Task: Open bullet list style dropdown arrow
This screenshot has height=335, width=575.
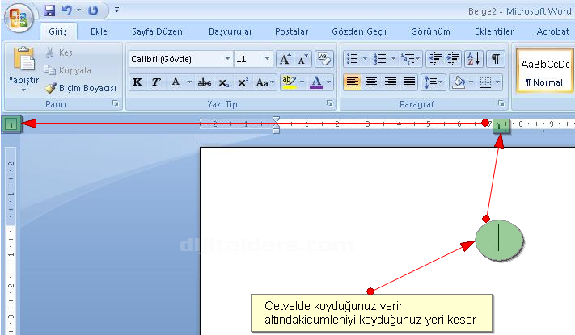Action: click(365, 59)
